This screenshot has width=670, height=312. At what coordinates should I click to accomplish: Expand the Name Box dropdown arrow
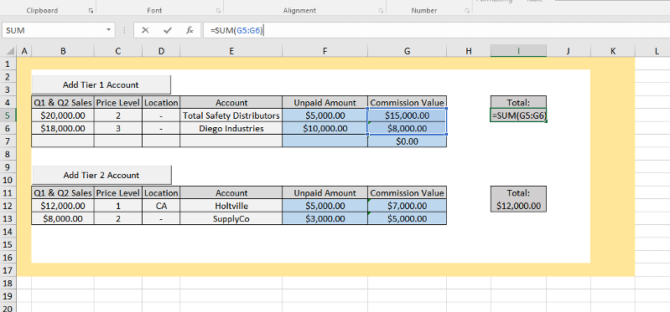click(108, 30)
